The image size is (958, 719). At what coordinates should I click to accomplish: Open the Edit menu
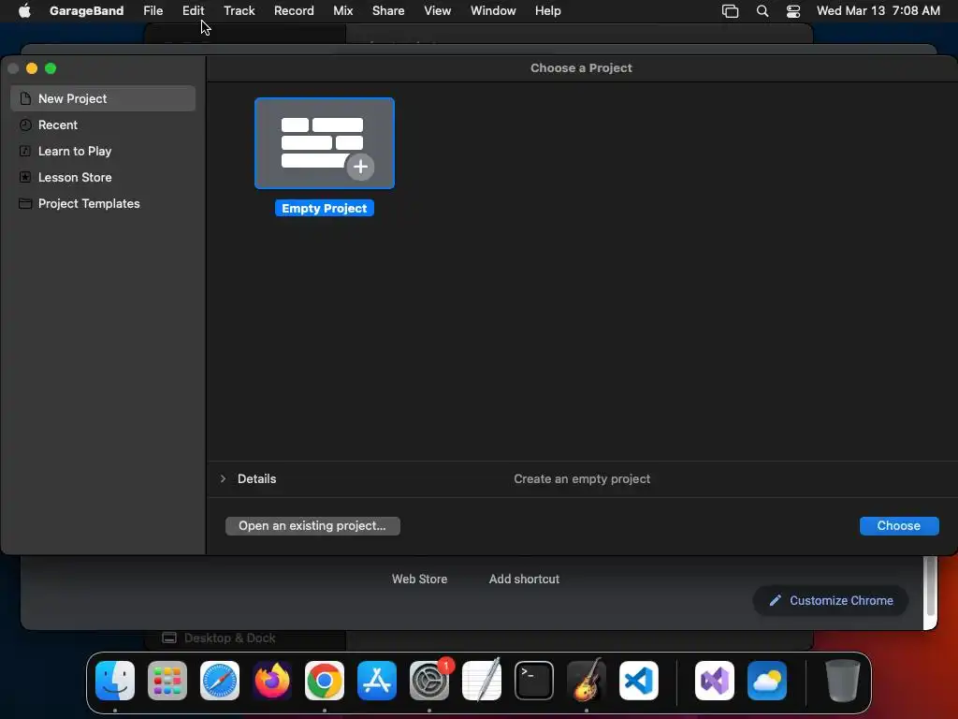[193, 10]
